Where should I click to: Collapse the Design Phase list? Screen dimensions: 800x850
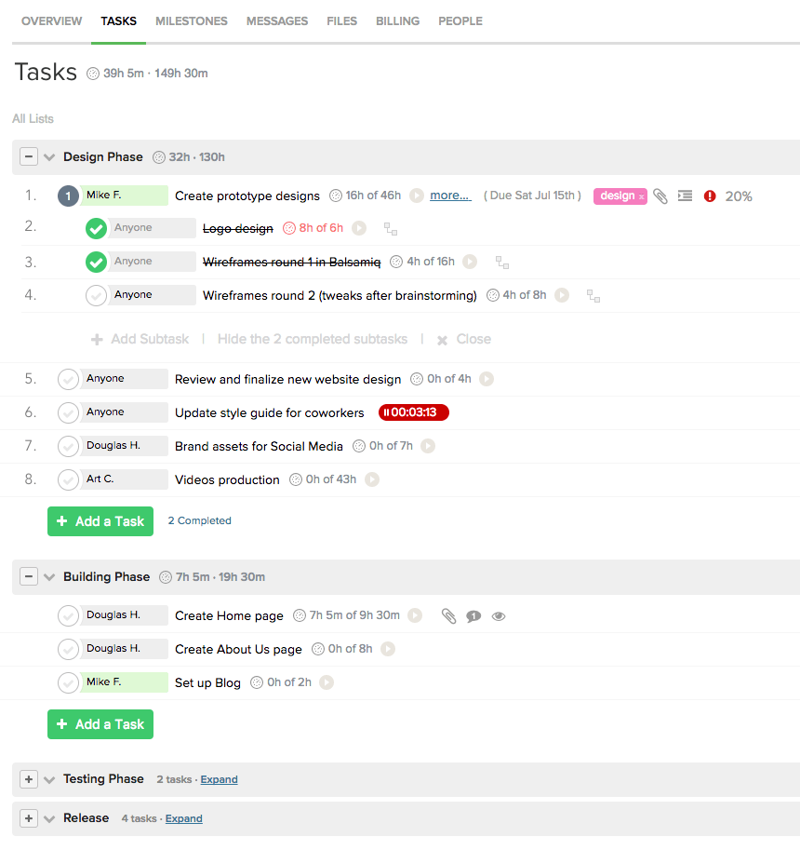click(29, 157)
